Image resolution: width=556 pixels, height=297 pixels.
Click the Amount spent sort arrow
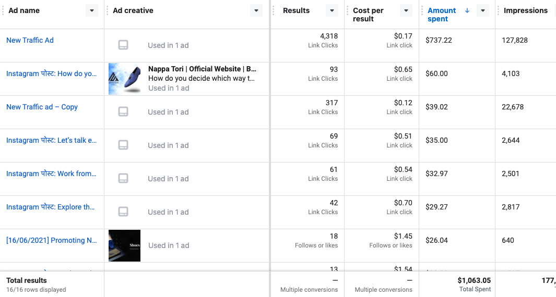pyautogui.click(x=467, y=10)
